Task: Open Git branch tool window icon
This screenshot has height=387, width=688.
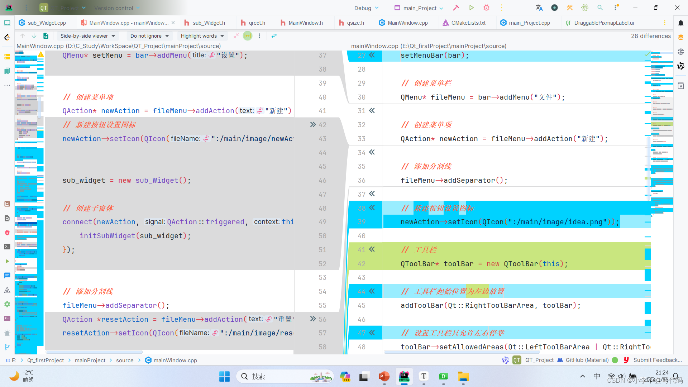Action: coord(7,347)
